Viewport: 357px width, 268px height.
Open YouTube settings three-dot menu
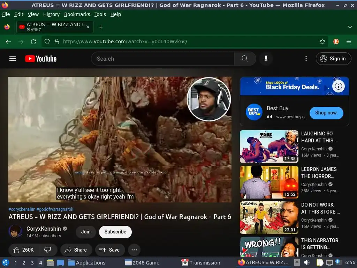(x=306, y=59)
